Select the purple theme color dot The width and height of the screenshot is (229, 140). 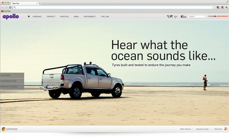[x=215, y=16]
